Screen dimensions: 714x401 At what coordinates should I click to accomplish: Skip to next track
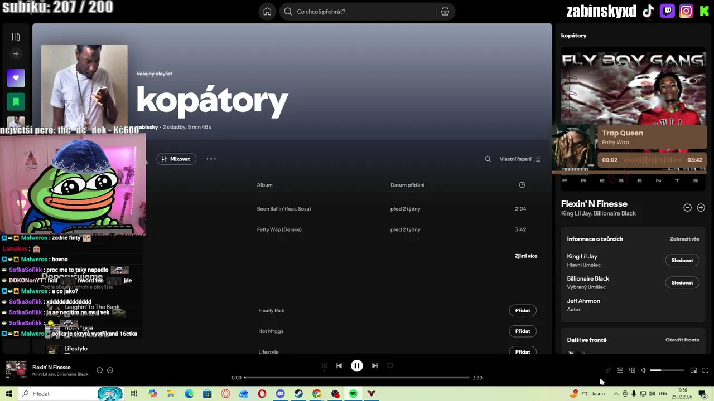(x=375, y=366)
